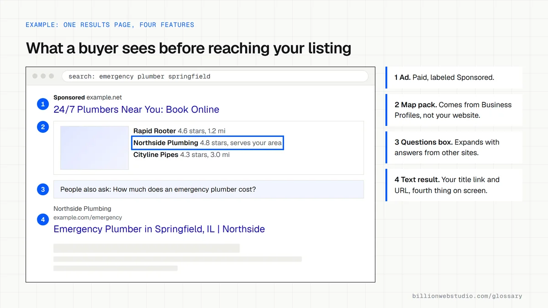This screenshot has height=308, width=548.
Task: Click the map thumbnail in the map pack
Action: tap(95, 148)
